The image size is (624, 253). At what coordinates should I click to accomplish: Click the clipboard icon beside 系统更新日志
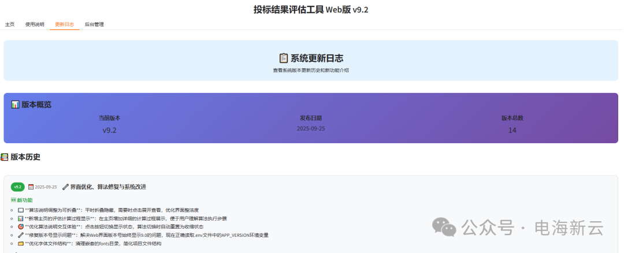[283, 58]
